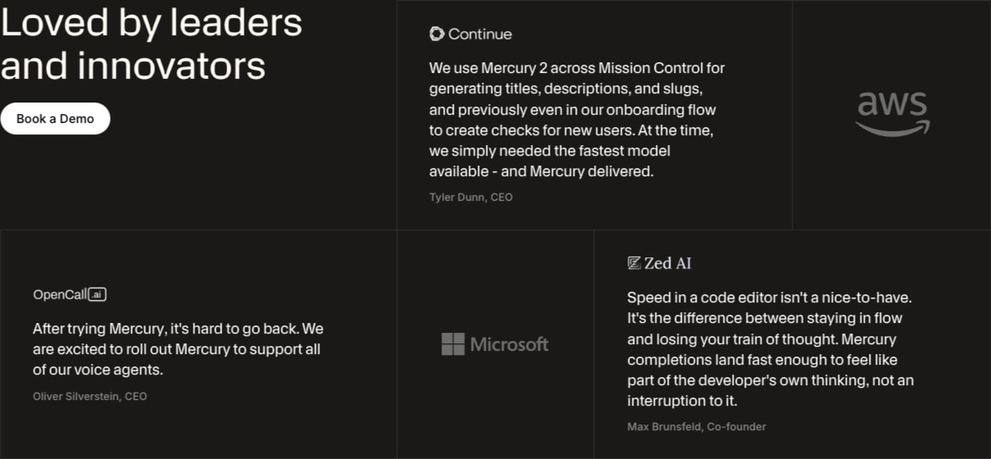Click the Microsoft four-square logo icon
The image size is (991, 459).
coord(453,344)
